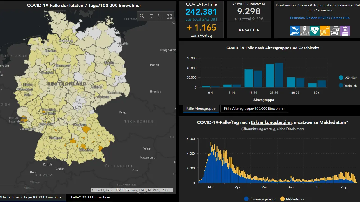The height and width of the screenshot is (202, 360).
Task: Open the map search magnifier tool
Action: click(x=142, y=16)
